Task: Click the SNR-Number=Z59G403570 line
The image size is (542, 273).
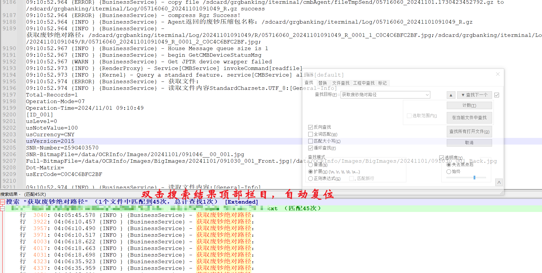Action: coord(62,148)
